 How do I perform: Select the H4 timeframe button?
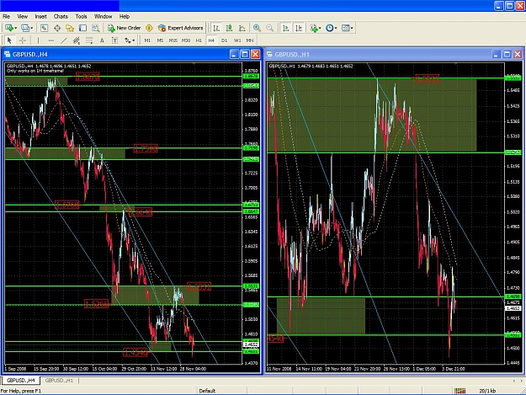(x=211, y=40)
